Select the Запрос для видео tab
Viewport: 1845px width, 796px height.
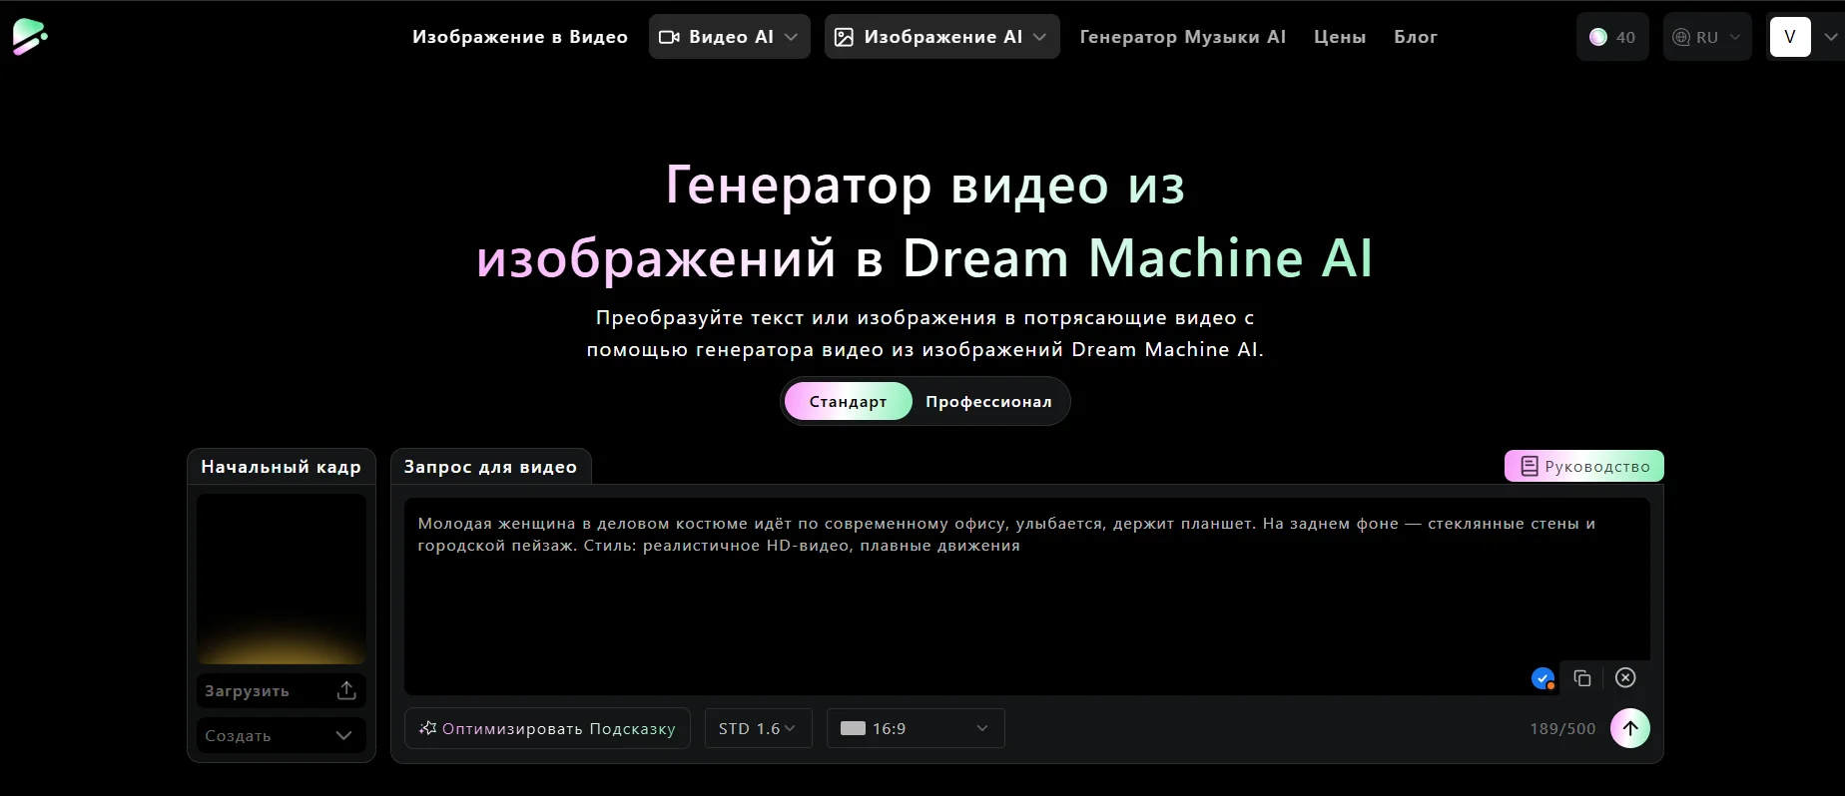490,467
